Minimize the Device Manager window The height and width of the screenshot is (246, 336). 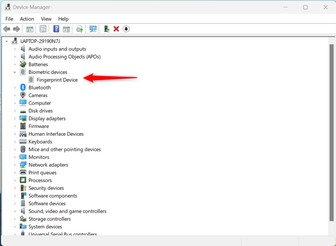[286, 7]
